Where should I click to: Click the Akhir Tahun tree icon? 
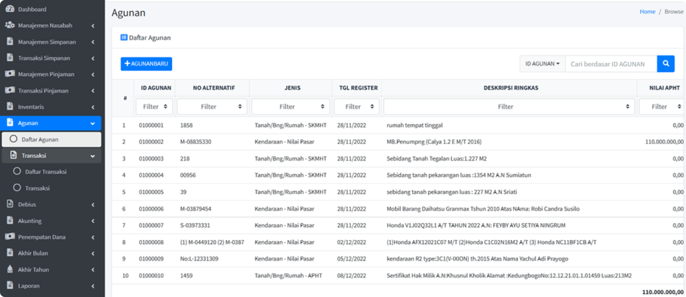[x=10, y=270]
